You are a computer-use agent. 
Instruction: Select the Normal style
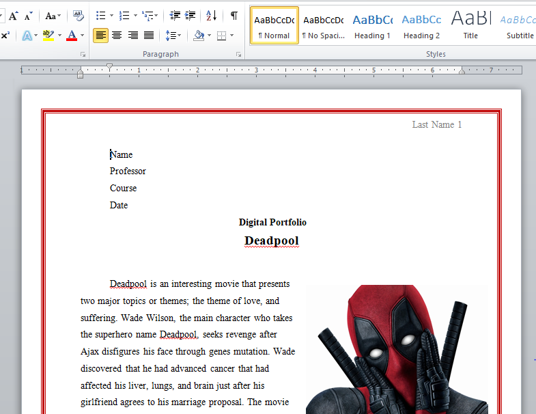pyautogui.click(x=274, y=25)
